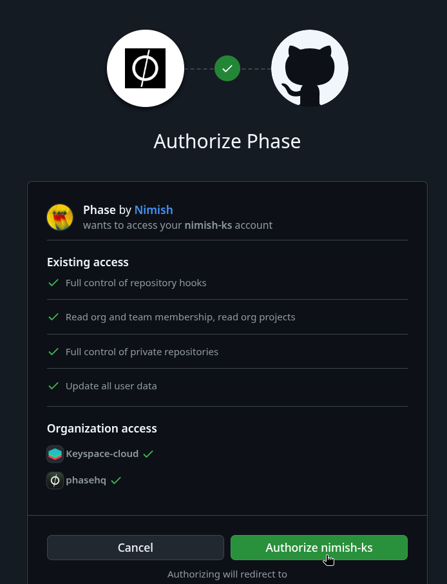This screenshot has height=584, width=447.
Task: Select the Keyspace-cloud organization name
Action: pos(102,454)
